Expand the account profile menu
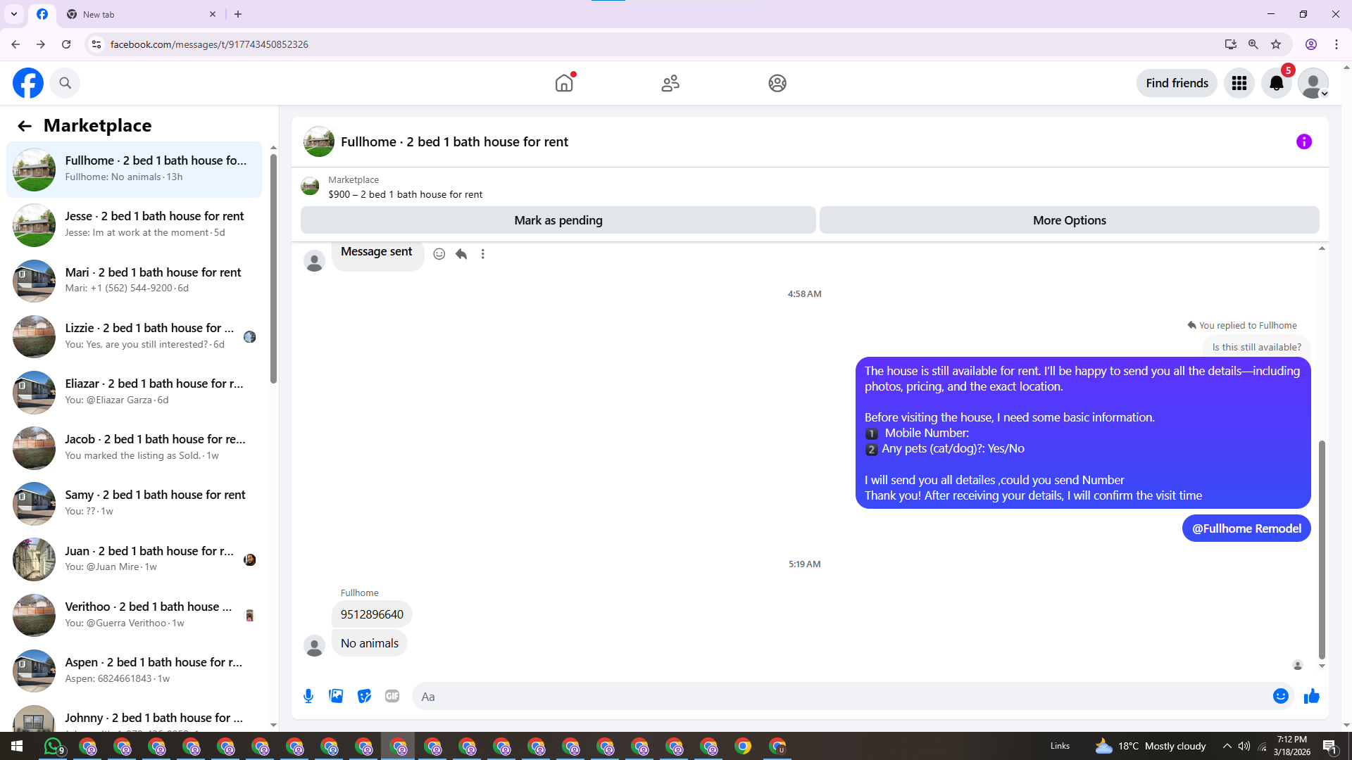This screenshot has width=1352, height=760. coord(1313,83)
